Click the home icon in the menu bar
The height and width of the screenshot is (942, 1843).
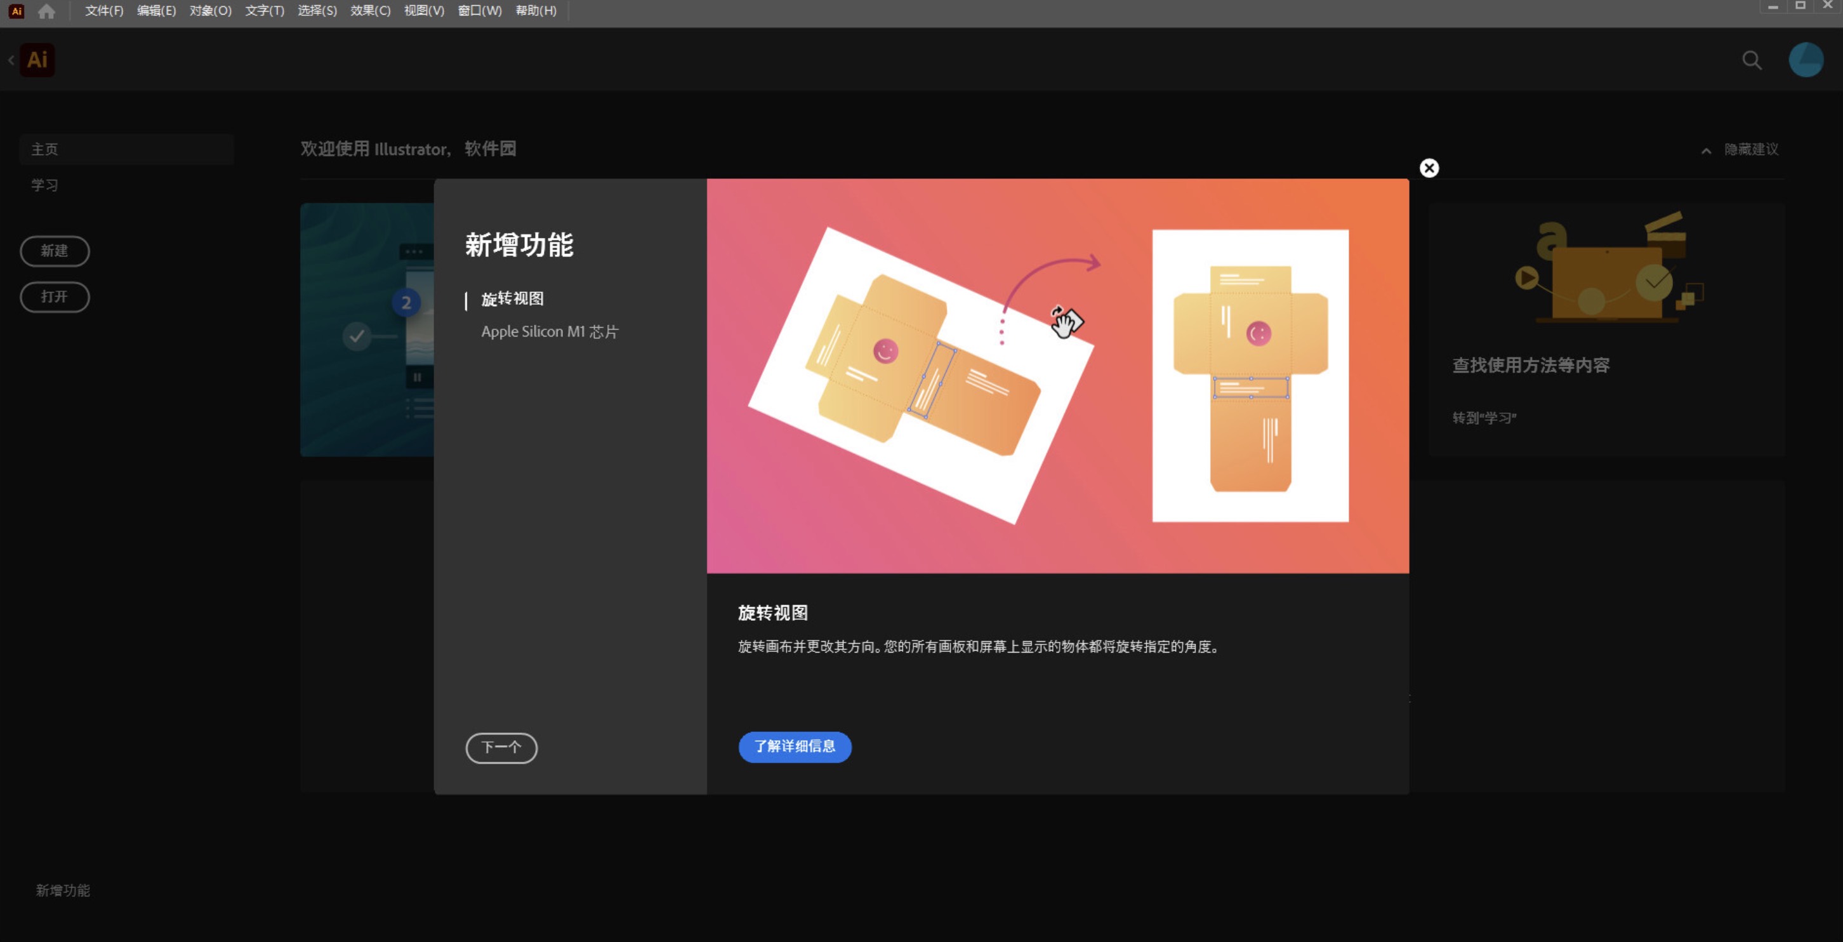[x=46, y=11]
